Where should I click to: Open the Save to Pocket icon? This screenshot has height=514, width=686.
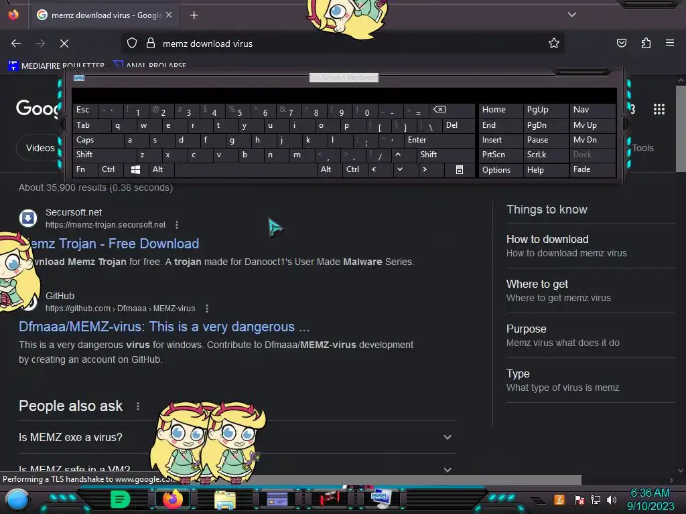[x=621, y=43]
